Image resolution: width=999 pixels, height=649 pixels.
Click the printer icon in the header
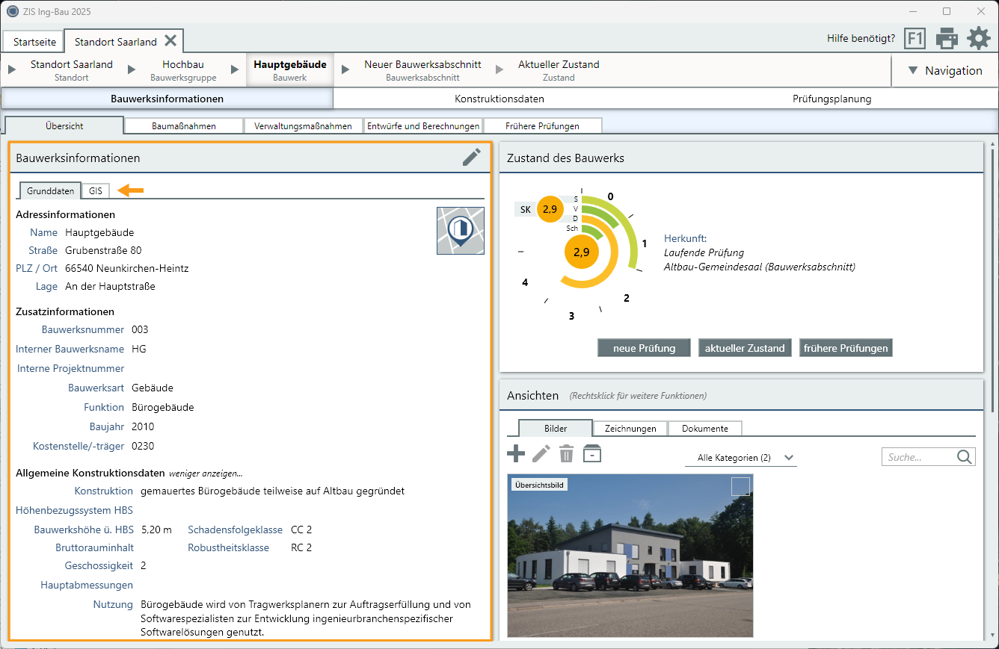click(947, 38)
